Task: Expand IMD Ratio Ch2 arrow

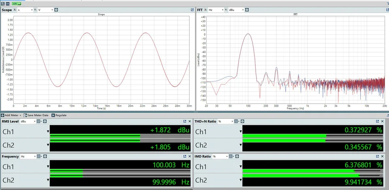Action: pos(240,180)
